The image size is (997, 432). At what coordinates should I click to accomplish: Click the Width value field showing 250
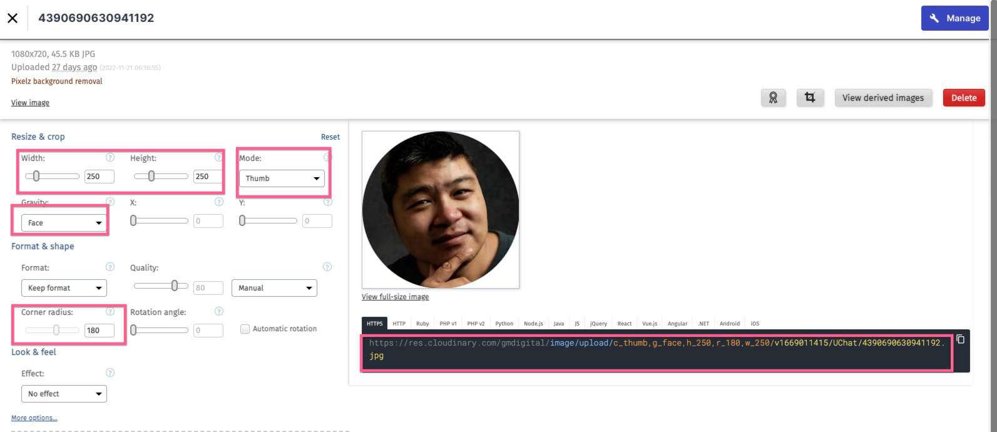click(100, 177)
